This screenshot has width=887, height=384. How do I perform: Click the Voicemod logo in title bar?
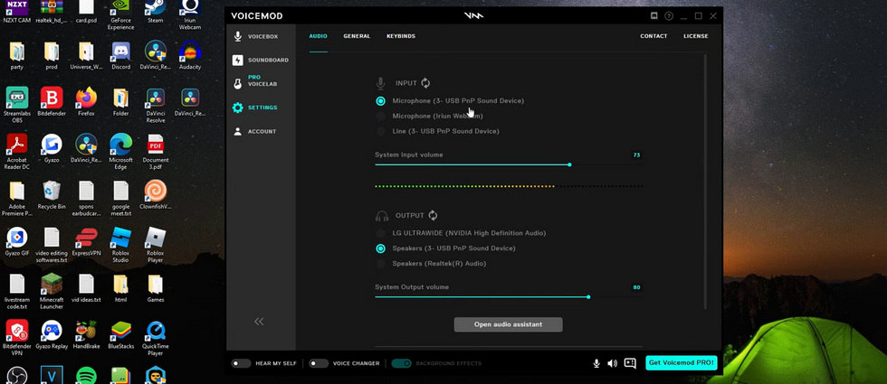473,16
